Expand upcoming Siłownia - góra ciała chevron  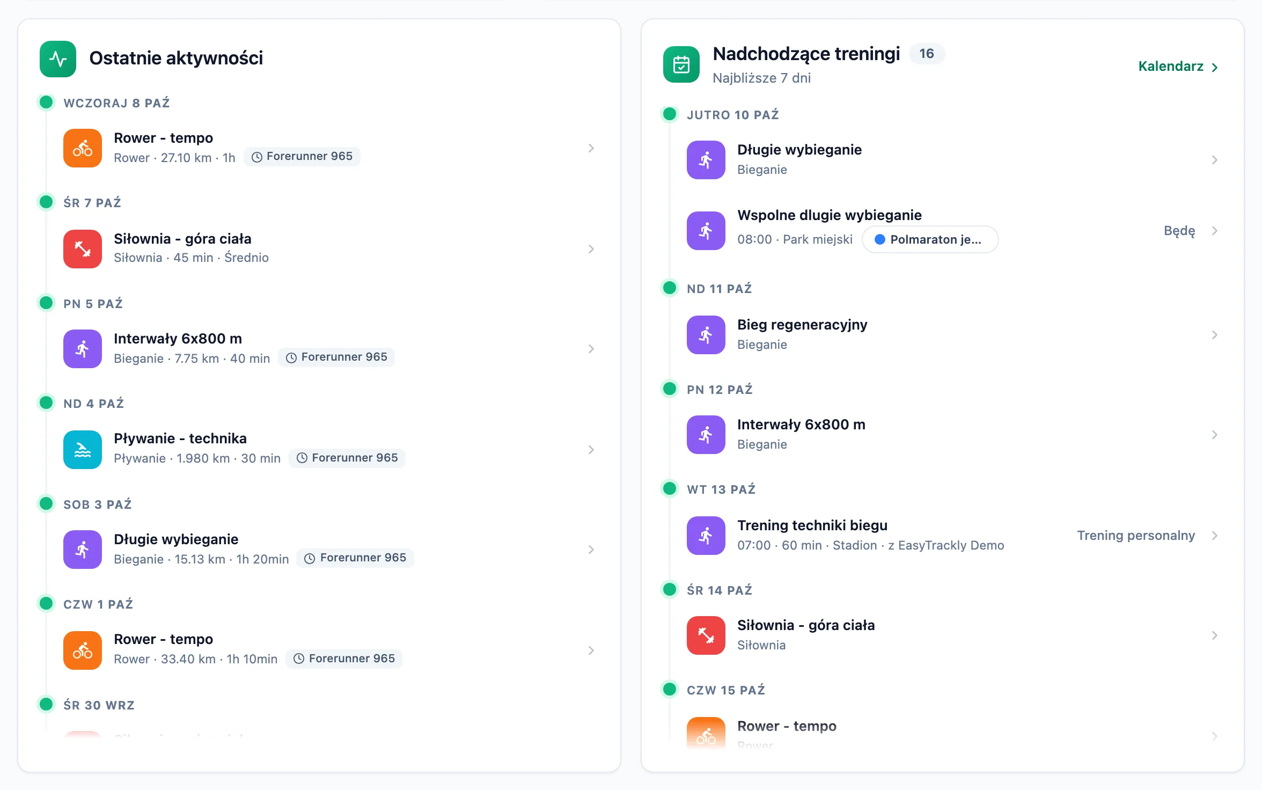coord(1214,635)
